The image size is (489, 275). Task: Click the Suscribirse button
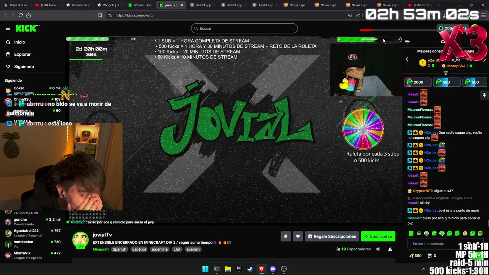378,236
